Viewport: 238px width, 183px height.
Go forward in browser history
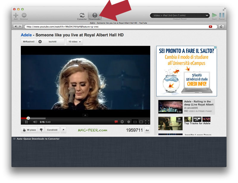tap(20, 26)
